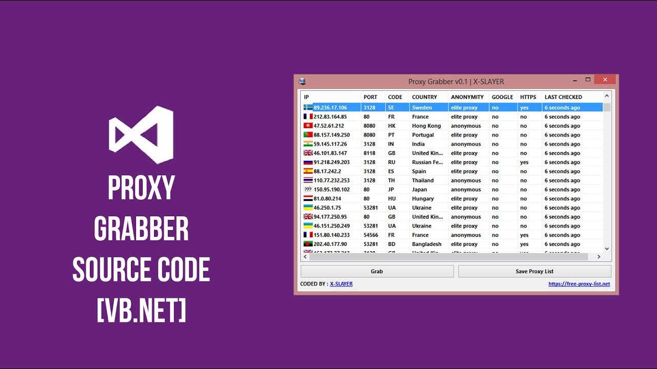
Task: Click Thailand flag beside 110.77.232.253
Action: tap(308, 180)
